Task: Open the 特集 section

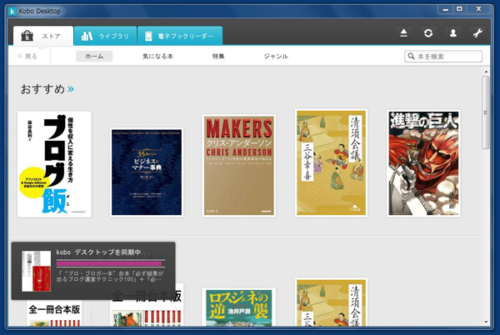Action: click(x=218, y=56)
